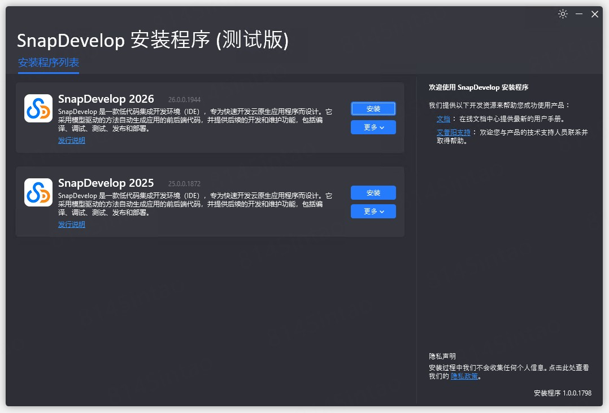Click the 隐私声明 heading

point(442,357)
